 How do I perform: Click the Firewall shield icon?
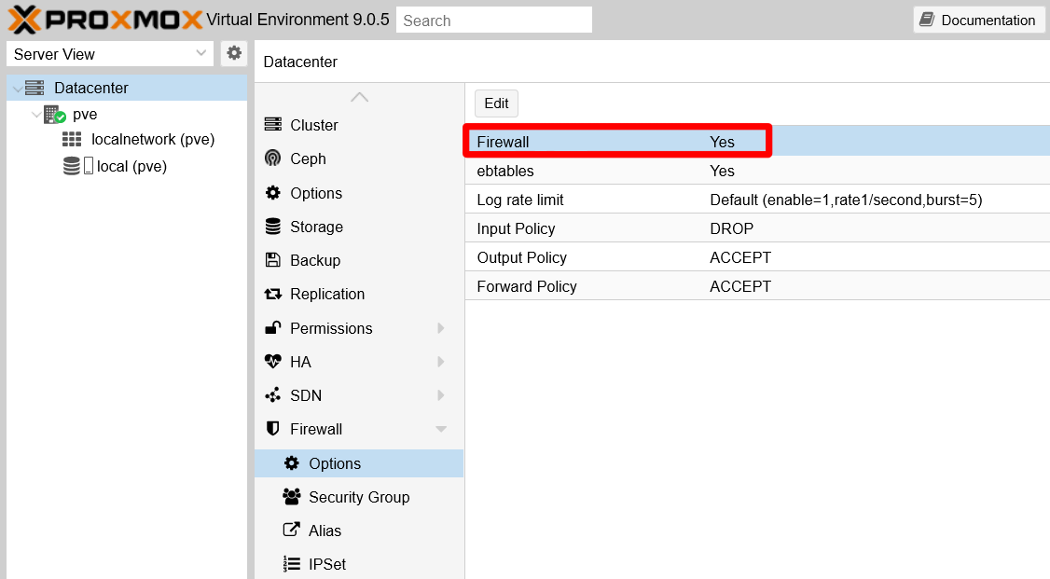point(274,428)
